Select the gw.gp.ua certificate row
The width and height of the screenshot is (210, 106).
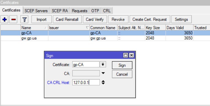105,38
